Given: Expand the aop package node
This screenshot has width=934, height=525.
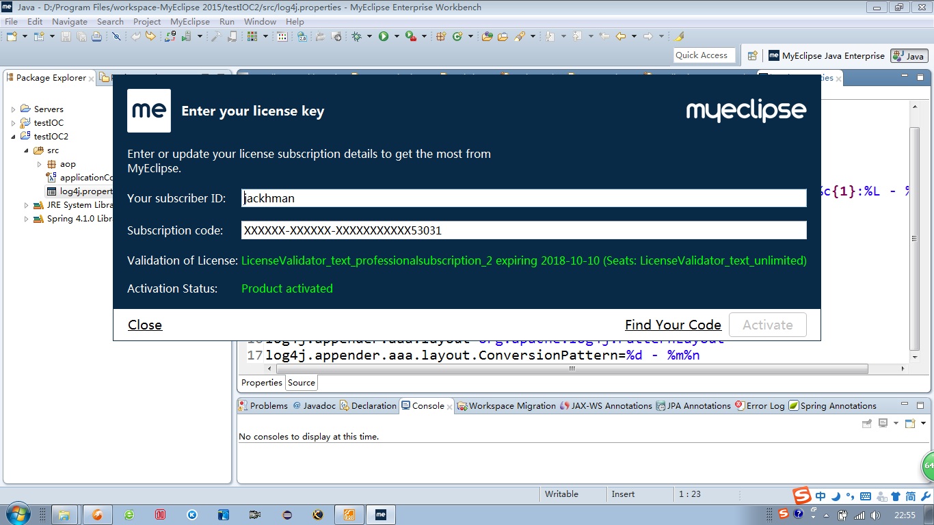Looking at the screenshot, I should pos(39,164).
